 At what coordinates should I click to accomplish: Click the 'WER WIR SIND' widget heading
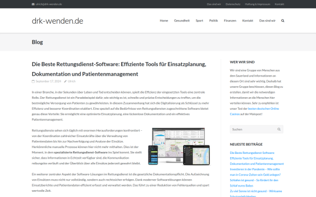242,62
